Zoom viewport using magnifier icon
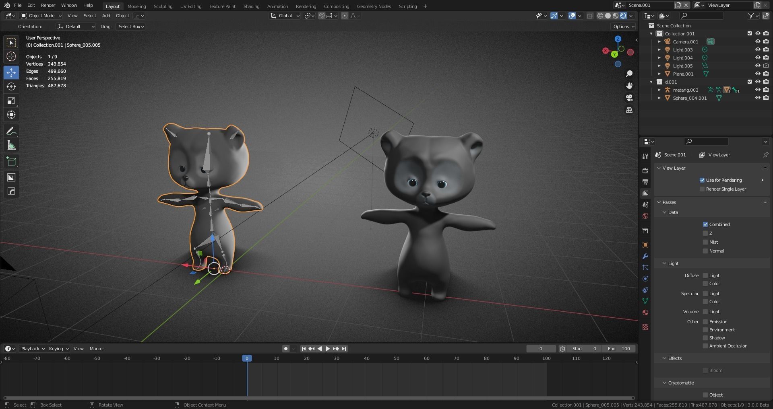The width and height of the screenshot is (773, 409). tap(629, 73)
